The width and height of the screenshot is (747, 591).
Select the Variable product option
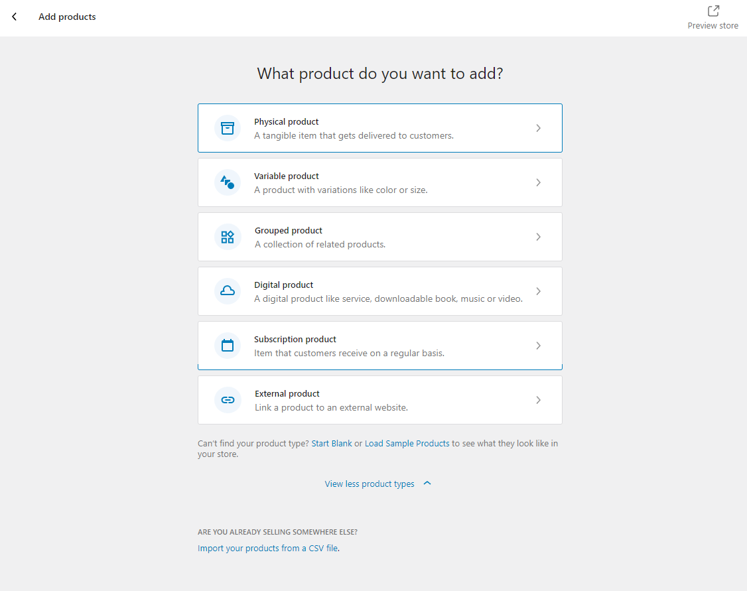[380, 182]
